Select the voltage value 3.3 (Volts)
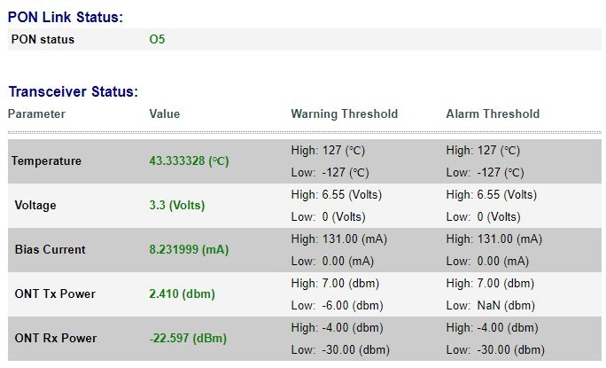606x368 pixels. [177, 206]
